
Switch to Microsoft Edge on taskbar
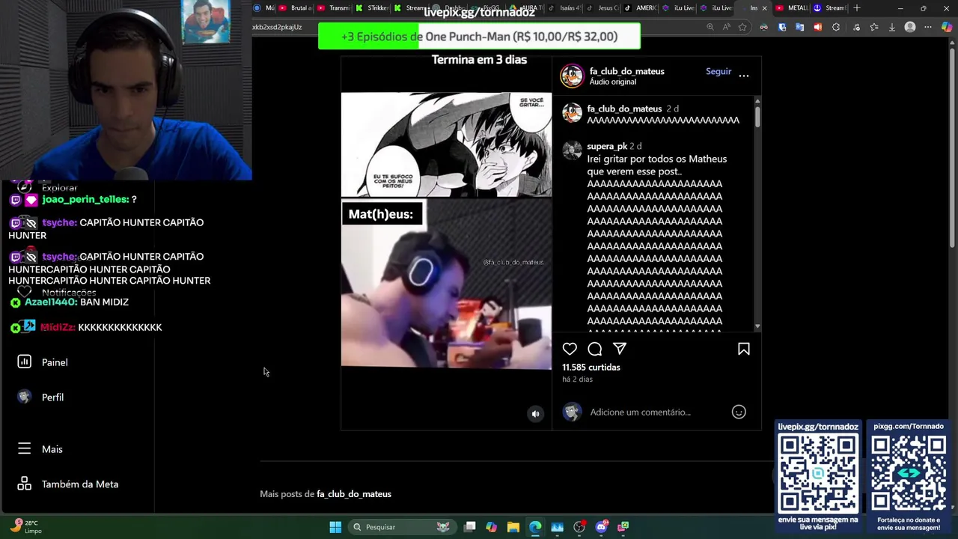pyautogui.click(x=535, y=527)
